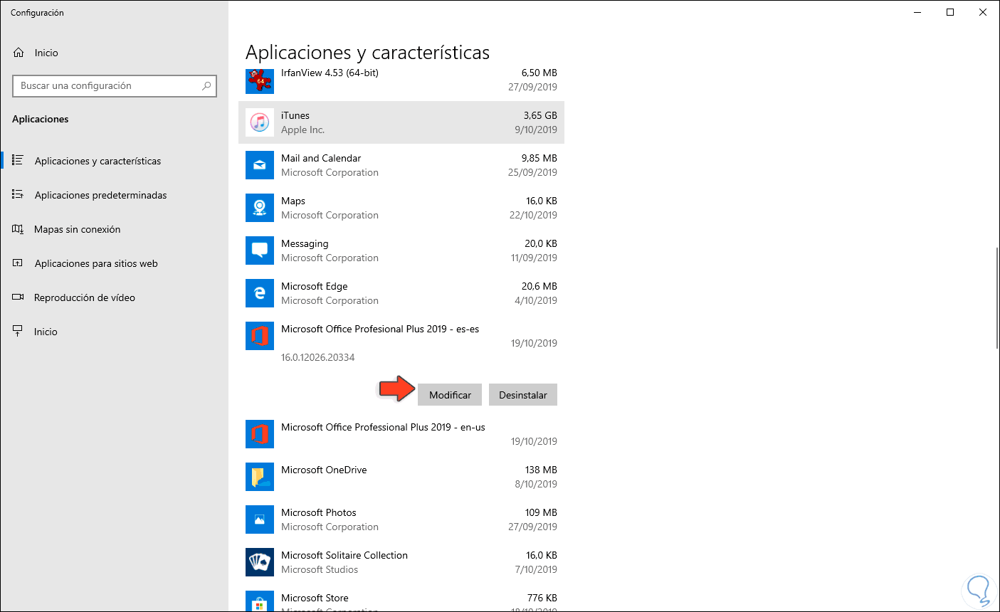1000x612 pixels.
Task: Minimize the Configuración window
Action: 917,12
